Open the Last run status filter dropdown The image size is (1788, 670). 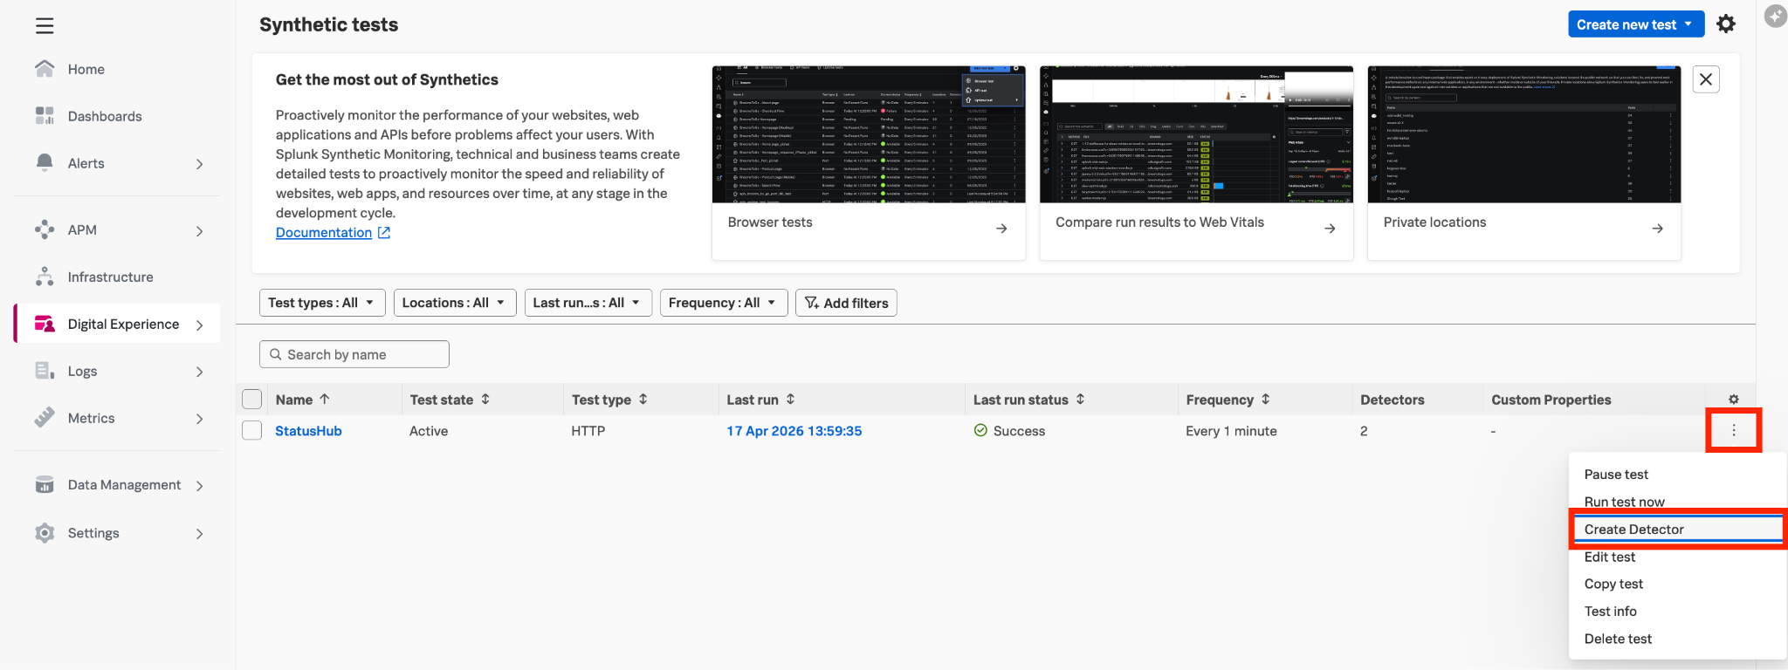[588, 303]
